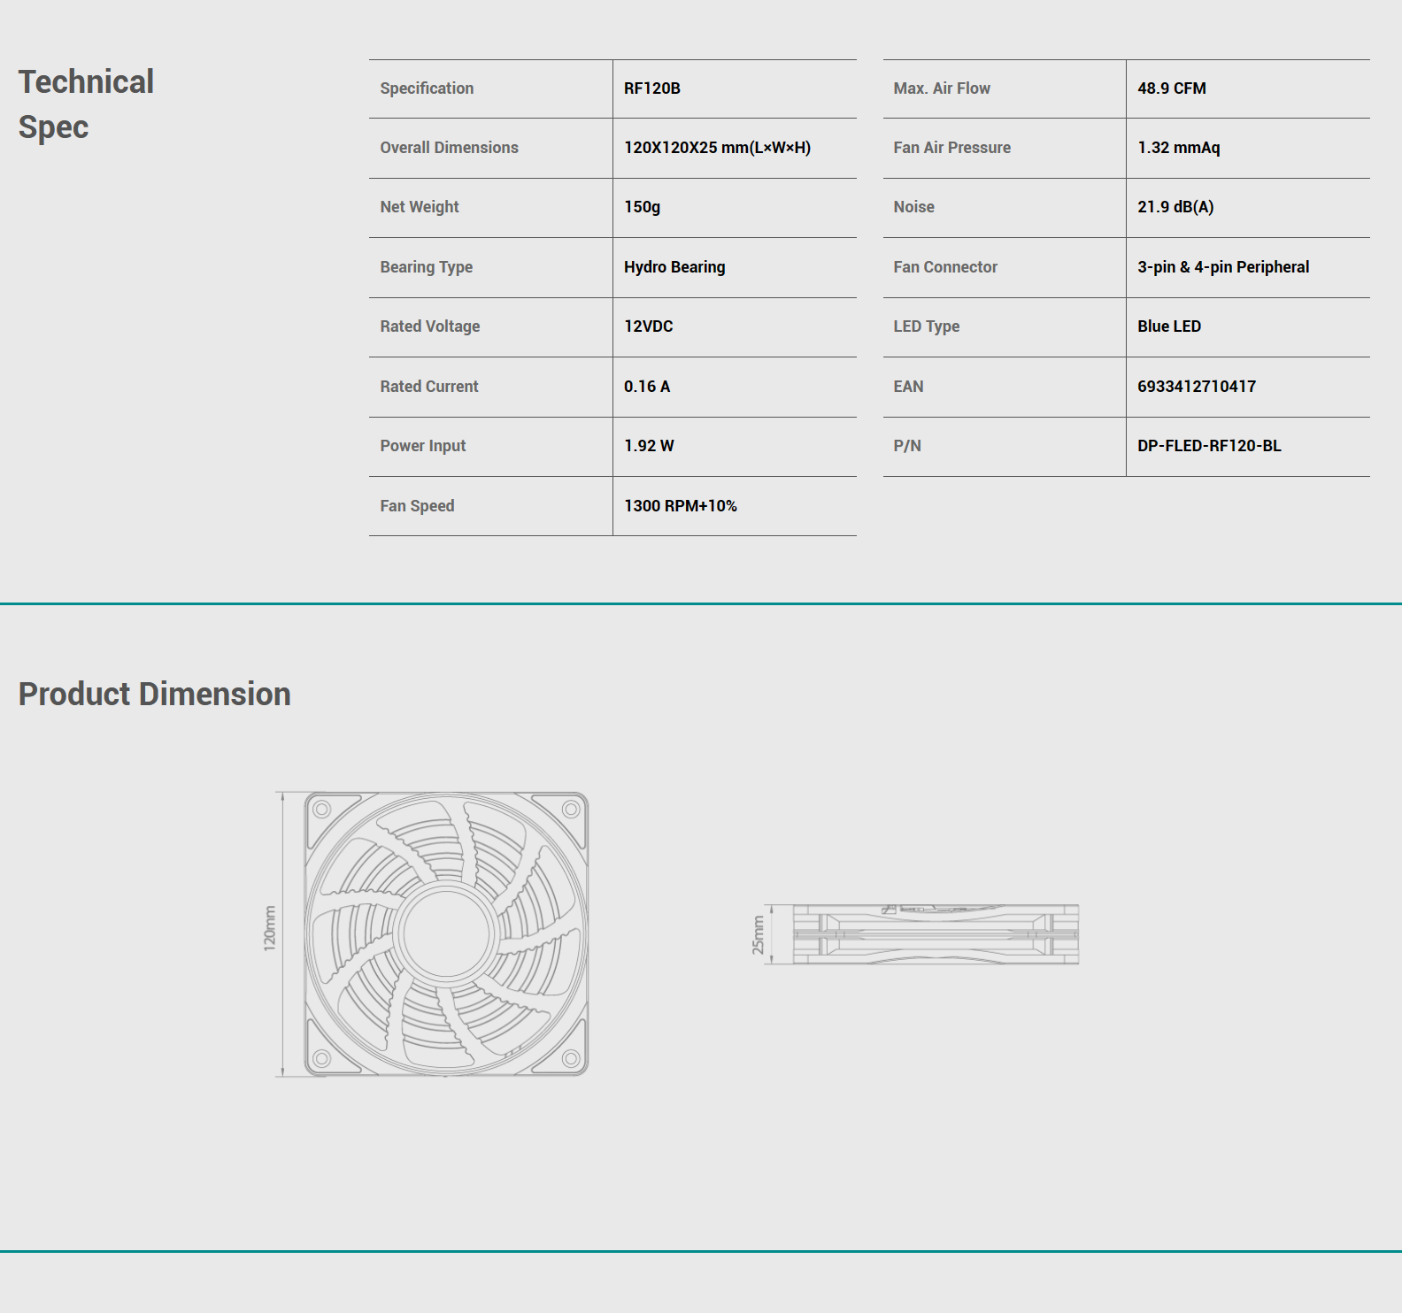Click the 3-pin & 4-pin Peripheral value
This screenshot has width=1402, height=1313.
tap(1222, 267)
